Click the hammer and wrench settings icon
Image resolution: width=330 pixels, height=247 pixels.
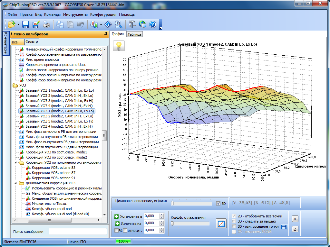pyautogui.click(x=132, y=24)
